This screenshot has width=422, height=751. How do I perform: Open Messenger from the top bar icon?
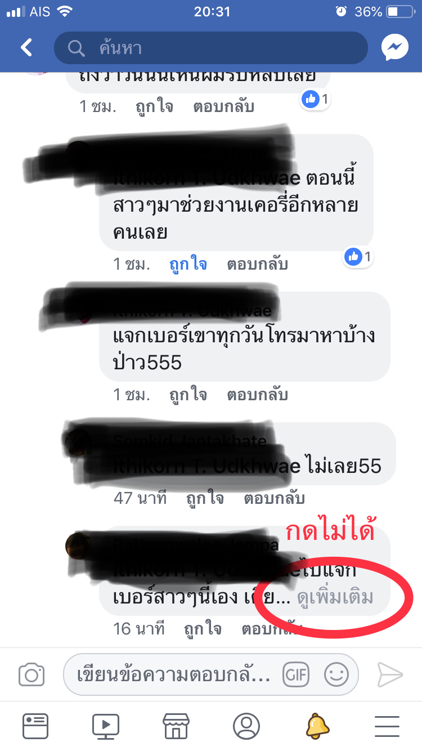(x=394, y=48)
